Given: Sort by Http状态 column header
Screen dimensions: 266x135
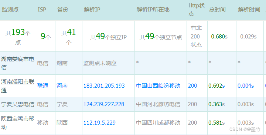Looking at the screenshot, I should pos(197,10).
